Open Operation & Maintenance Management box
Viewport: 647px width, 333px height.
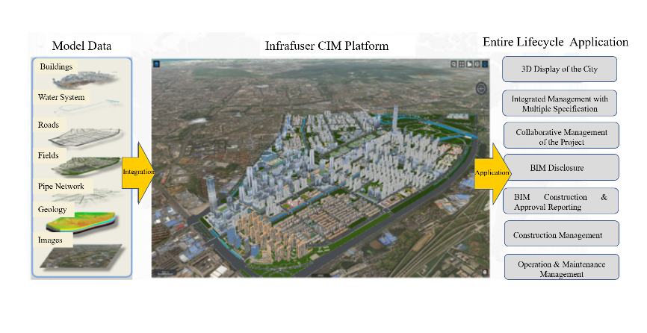point(561,267)
